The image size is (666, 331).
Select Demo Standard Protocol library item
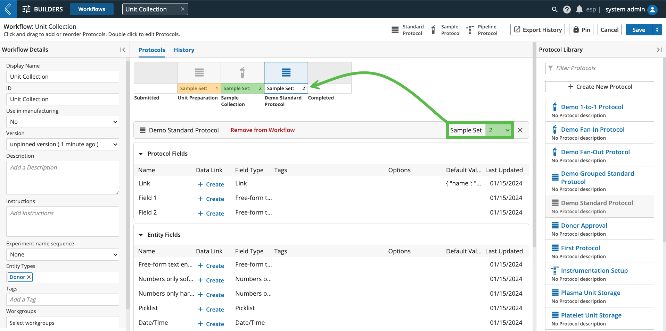(600, 207)
